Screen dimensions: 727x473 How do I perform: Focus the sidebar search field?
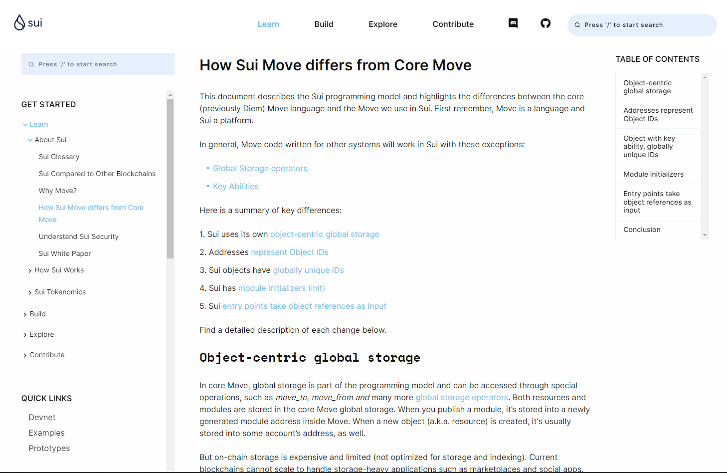click(x=98, y=64)
